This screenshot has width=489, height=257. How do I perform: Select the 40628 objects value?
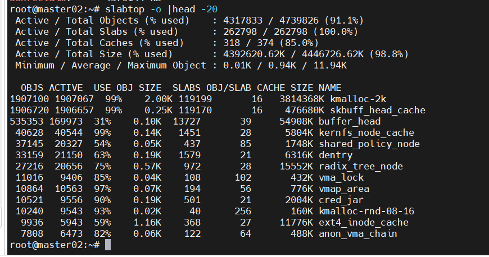29,132
